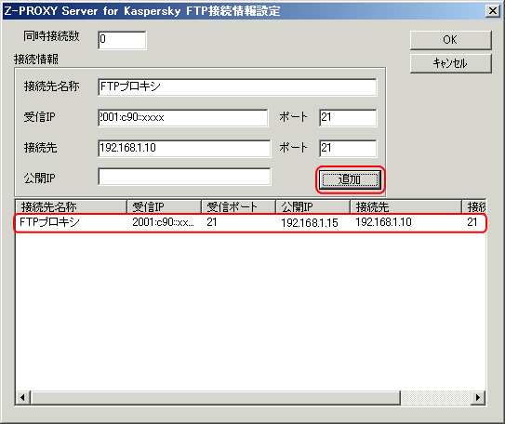Click the 受信IP column header
Viewport: 505px width, 424px height.
(164, 206)
